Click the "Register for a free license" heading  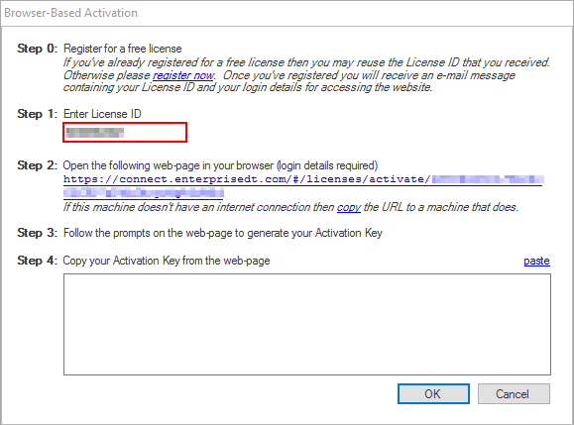pos(123,49)
